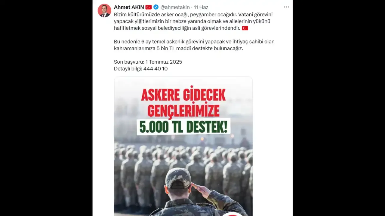Screen dimensions: 385x216
Task: Click the Detaylı bilgi 444 40 10 line
Action: tap(141, 69)
